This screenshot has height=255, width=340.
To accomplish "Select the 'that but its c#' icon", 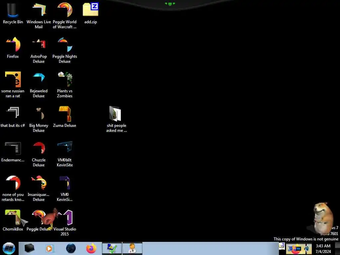I will 13,117.
